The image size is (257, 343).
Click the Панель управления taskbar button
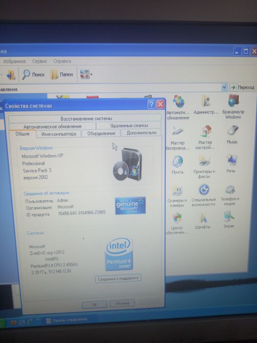point(69,320)
